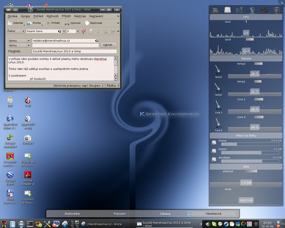Expand the formatting toolbar overflow chevron
Image resolution: width=285 pixels, height=228 pixels.
coord(118,31)
